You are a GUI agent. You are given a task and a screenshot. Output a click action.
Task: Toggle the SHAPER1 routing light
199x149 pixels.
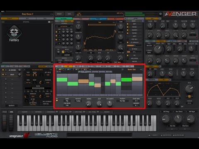(128, 30)
